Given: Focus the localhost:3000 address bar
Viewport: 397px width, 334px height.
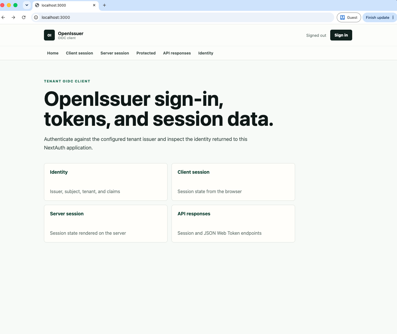Looking at the screenshot, I should click(x=183, y=17).
